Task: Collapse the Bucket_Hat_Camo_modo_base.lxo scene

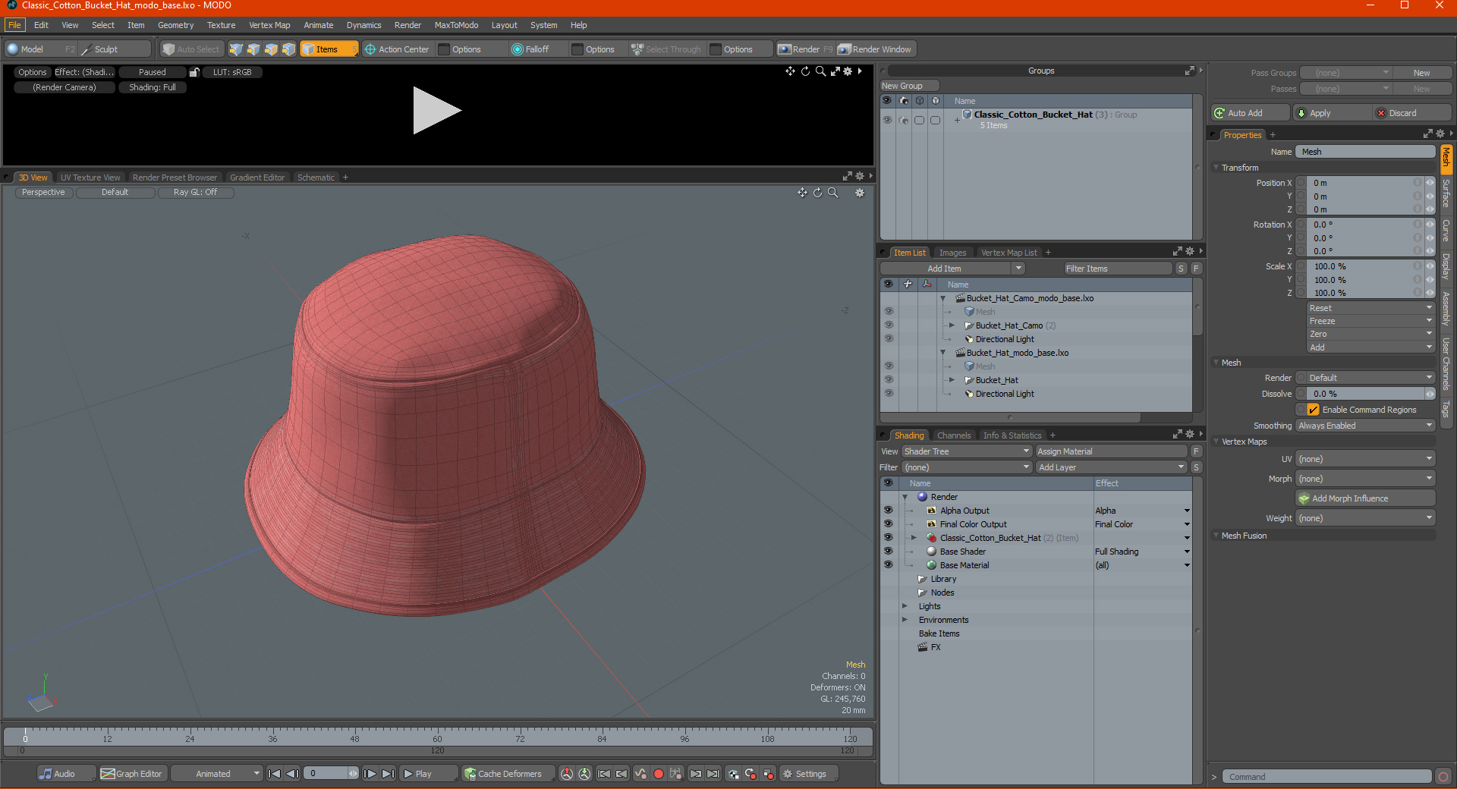Action: point(942,298)
